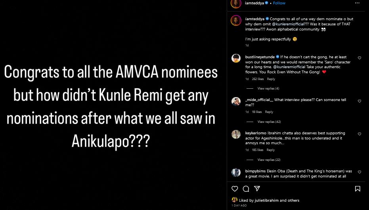Open the comment bubble icon
Viewport: 369px width, 210px height.
click(x=246, y=189)
